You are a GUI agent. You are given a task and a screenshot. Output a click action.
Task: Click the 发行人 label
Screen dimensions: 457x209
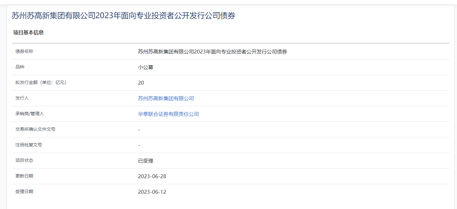tap(22, 98)
